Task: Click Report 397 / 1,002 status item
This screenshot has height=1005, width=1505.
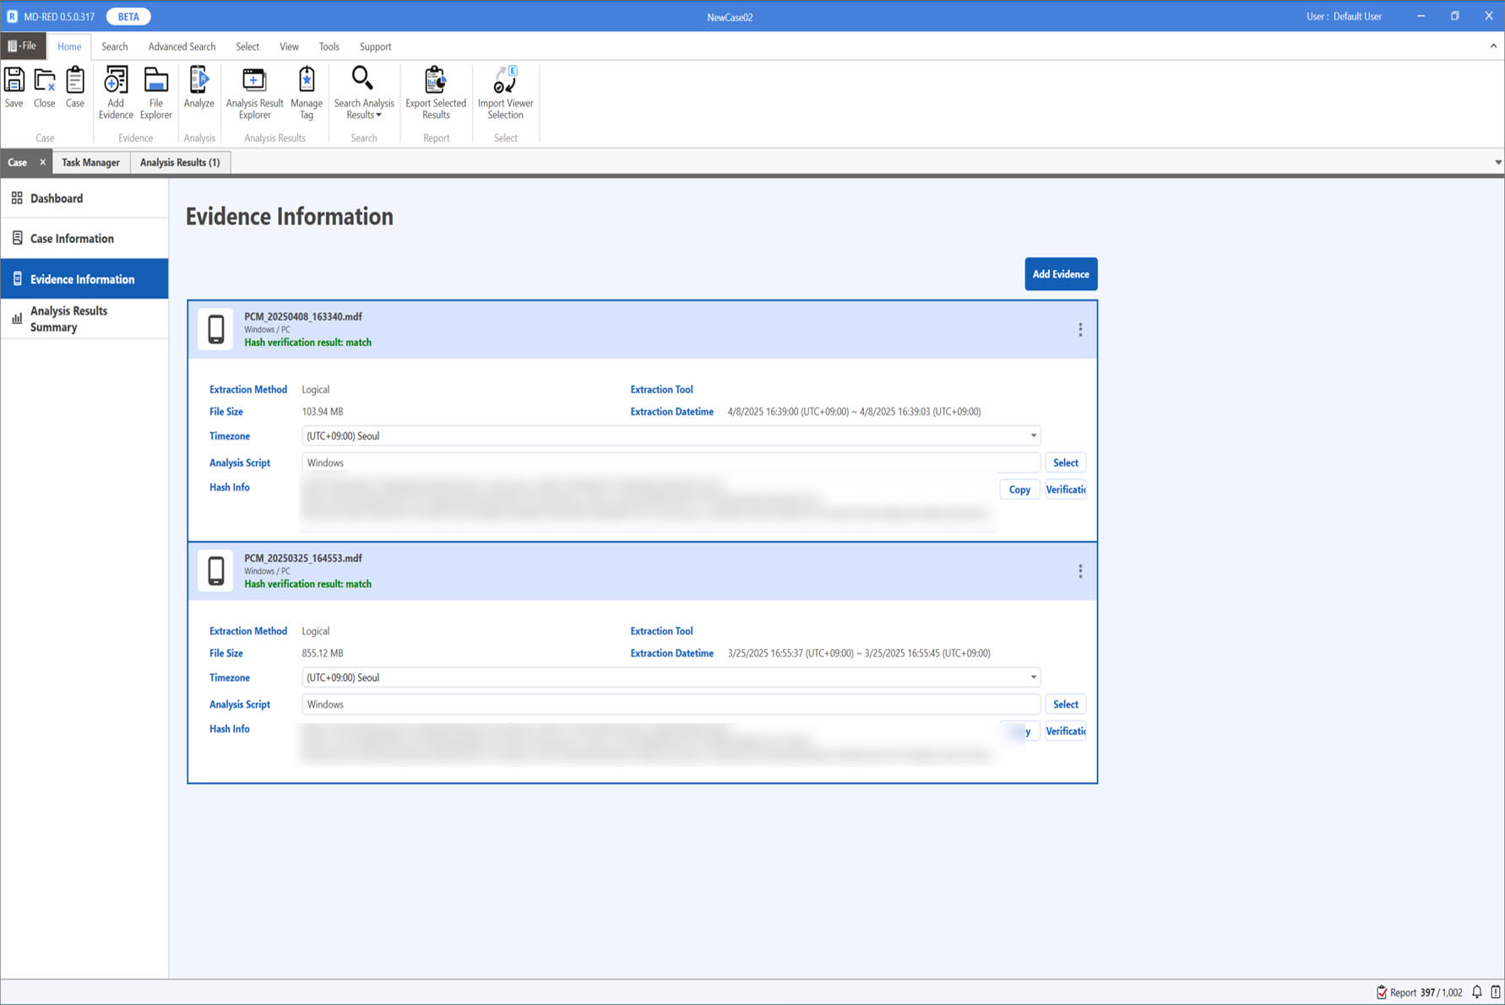Action: coord(1420,992)
